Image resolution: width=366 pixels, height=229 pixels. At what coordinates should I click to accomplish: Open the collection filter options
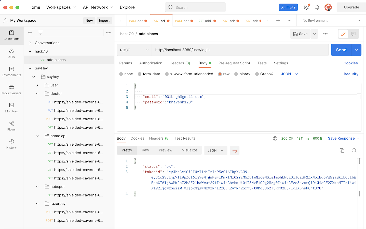coord(40,33)
